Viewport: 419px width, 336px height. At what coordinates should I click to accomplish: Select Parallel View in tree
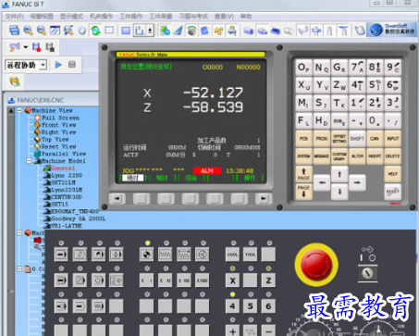(x=64, y=154)
